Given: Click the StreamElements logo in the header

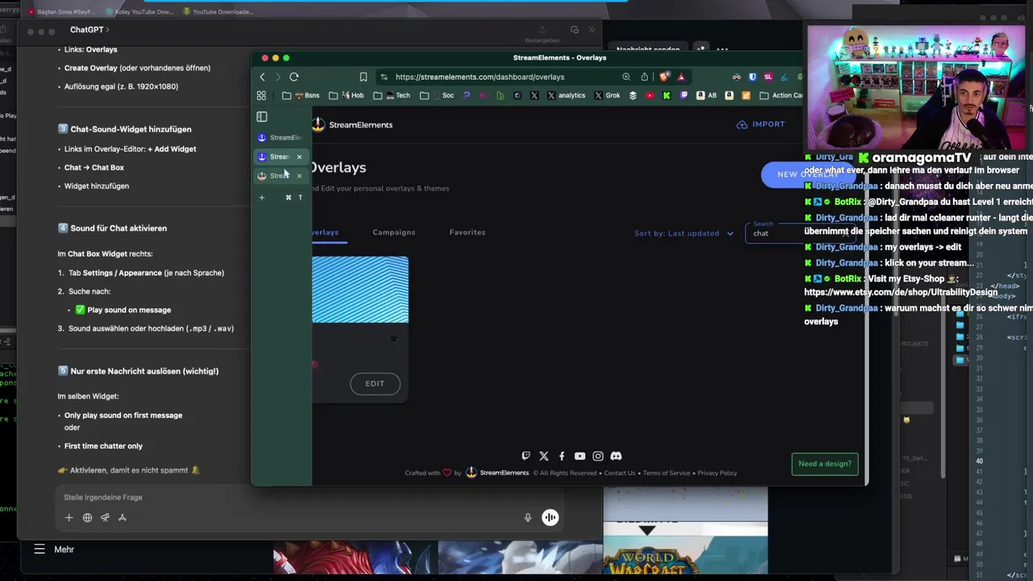Looking at the screenshot, I should point(353,124).
